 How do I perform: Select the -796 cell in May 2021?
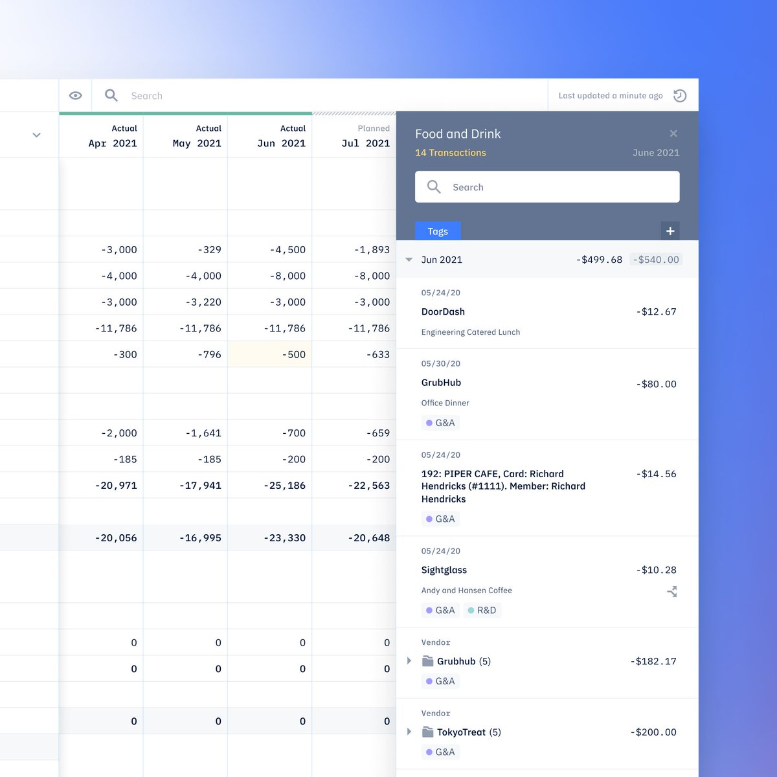[185, 354]
